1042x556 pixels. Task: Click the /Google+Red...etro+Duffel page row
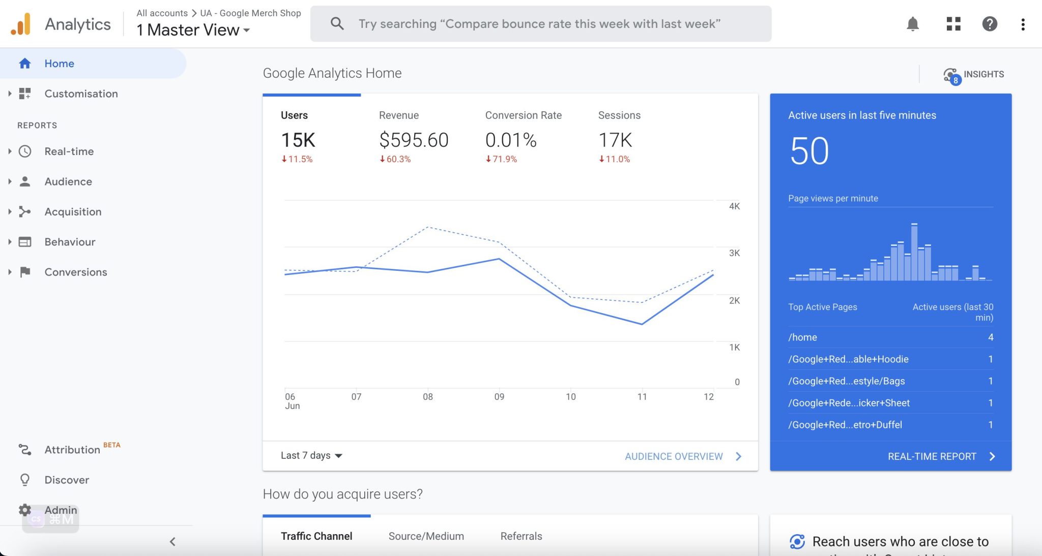coord(890,425)
